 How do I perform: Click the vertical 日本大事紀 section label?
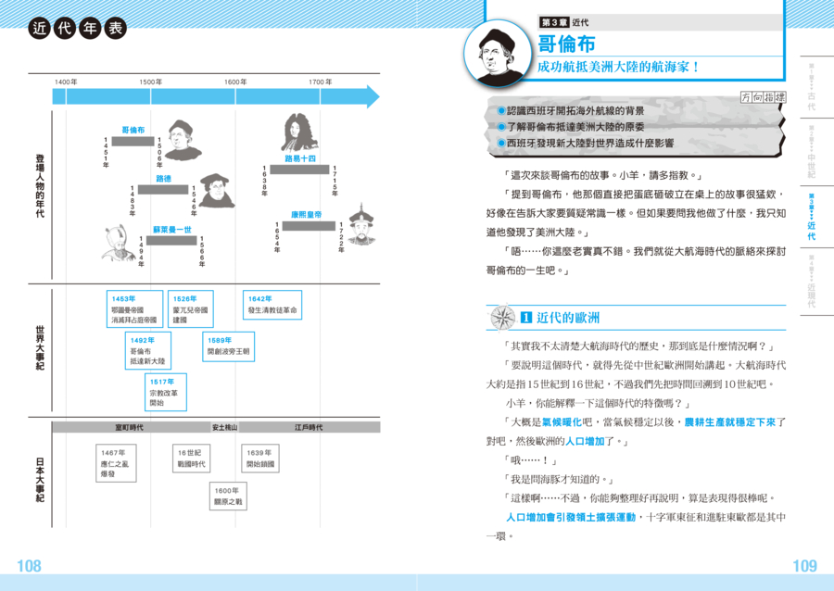coord(40,480)
